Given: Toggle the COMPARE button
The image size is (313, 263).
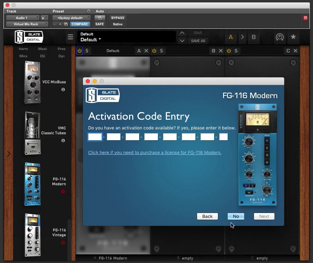Looking at the screenshot, I should [x=80, y=24].
